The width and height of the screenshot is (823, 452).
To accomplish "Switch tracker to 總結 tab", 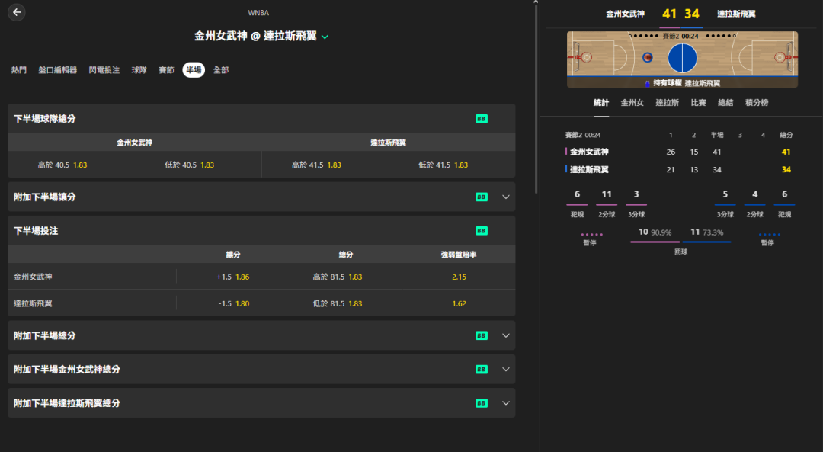I will click(725, 103).
